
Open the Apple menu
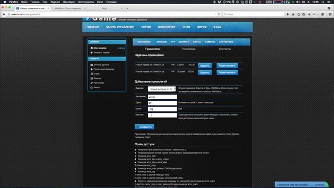(x=5, y=2)
